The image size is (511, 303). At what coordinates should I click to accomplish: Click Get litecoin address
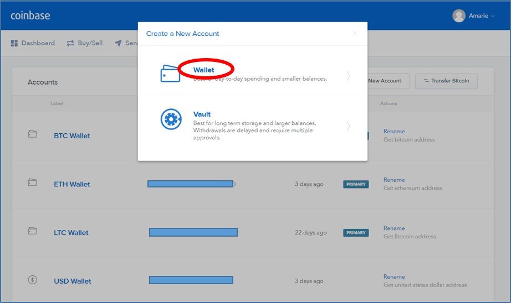(x=410, y=236)
